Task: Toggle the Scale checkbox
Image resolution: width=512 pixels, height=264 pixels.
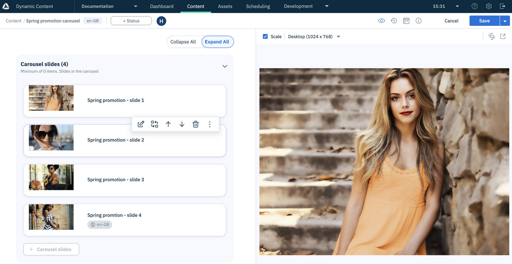Action: (x=265, y=36)
